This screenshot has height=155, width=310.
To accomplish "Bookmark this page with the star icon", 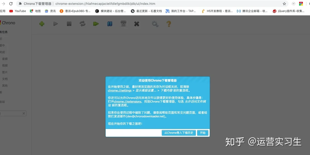I will pos(284,4).
